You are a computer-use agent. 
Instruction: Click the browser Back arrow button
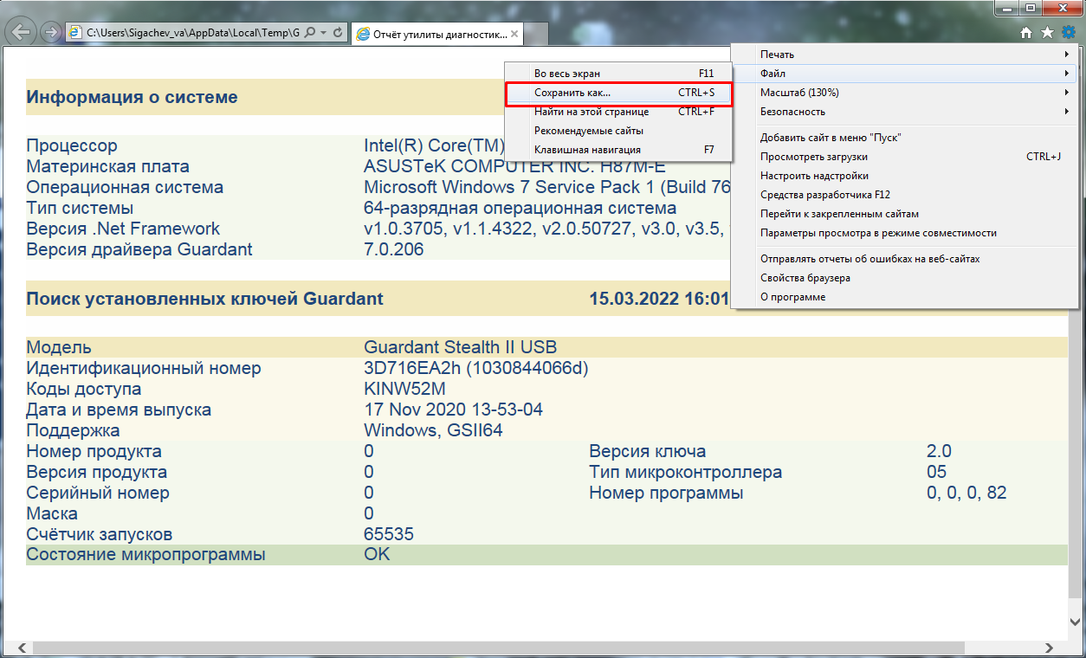coord(22,32)
